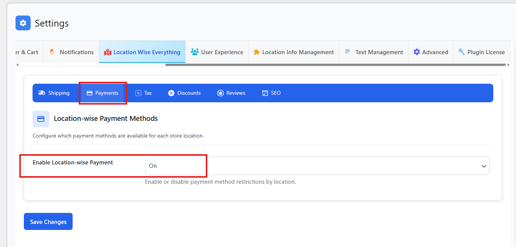This screenshot has height=247, width=516.
Task: Click the Reviews star icon
Action: [220, 93]
